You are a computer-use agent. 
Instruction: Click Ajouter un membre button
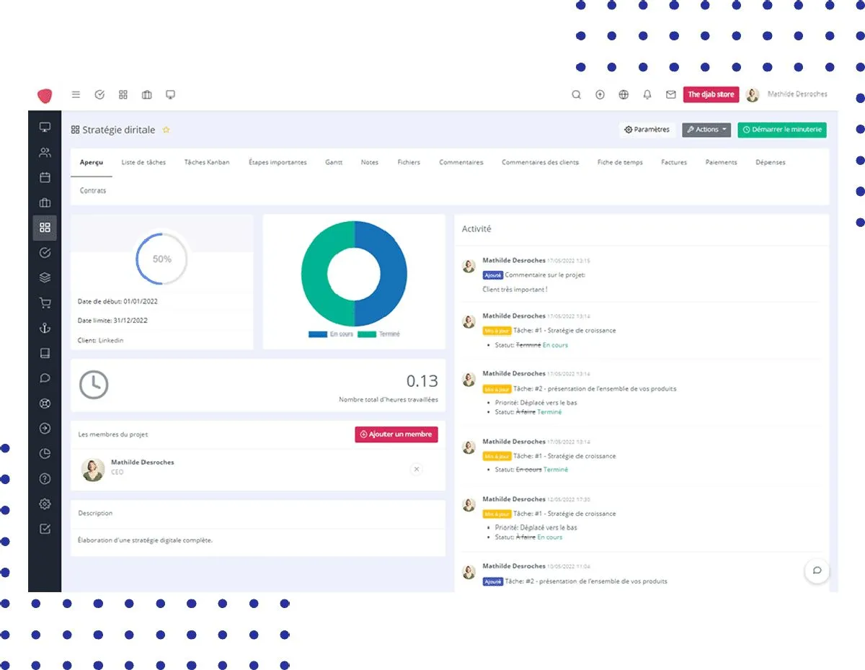[x=396, y=434]
